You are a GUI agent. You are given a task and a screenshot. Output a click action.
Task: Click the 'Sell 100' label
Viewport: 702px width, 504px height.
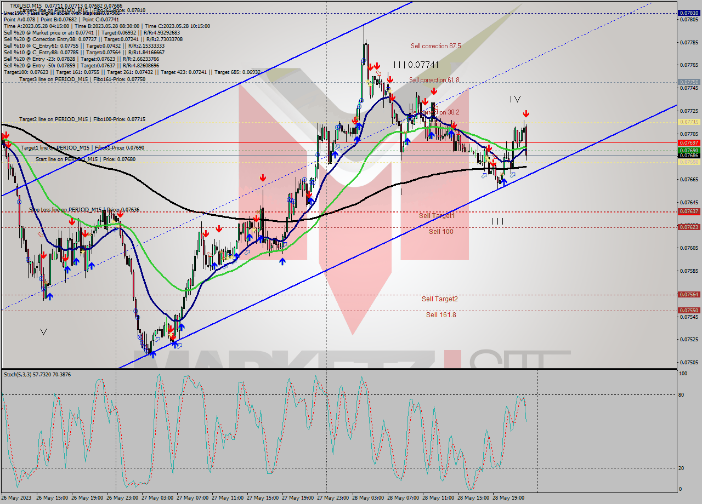coord(441,232)
